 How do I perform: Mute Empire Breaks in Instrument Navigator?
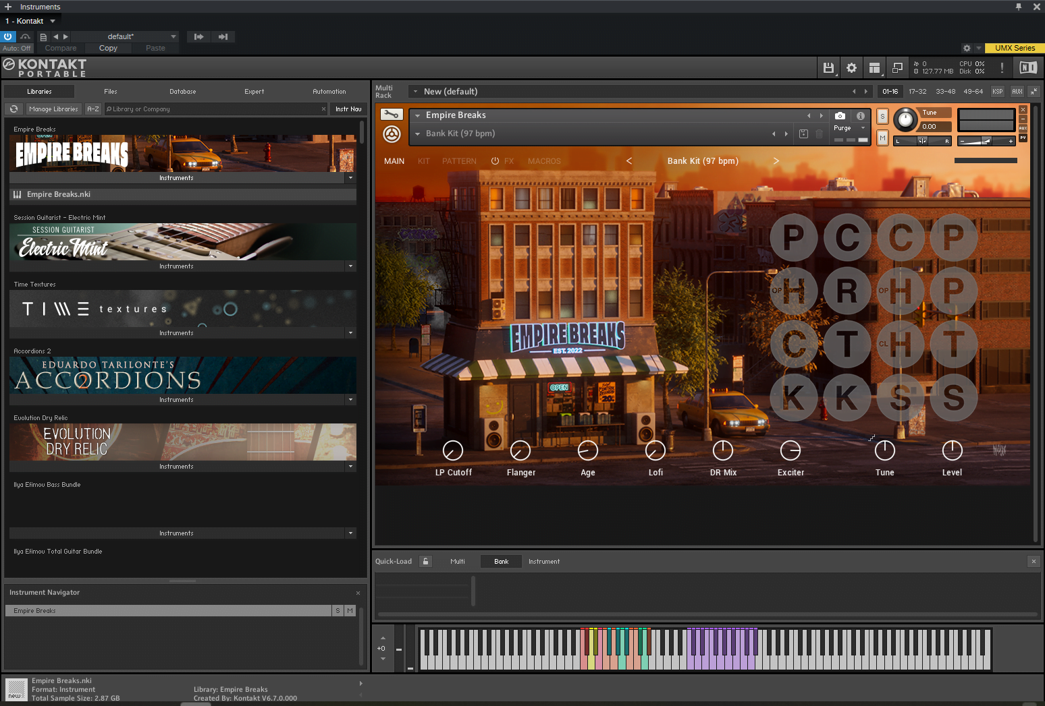(350, 611)
